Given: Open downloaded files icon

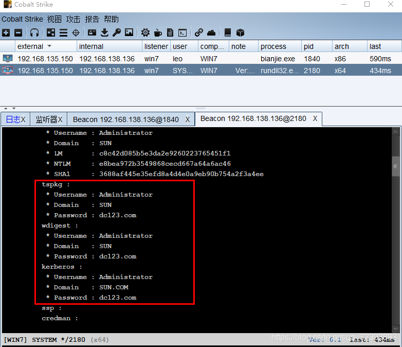Looking at the screenshot, I should tap(104, 32).
